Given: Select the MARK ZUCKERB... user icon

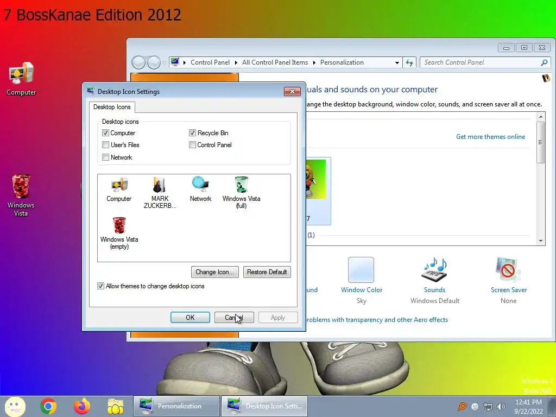Looking at the screenshot, I should point(160,193).
